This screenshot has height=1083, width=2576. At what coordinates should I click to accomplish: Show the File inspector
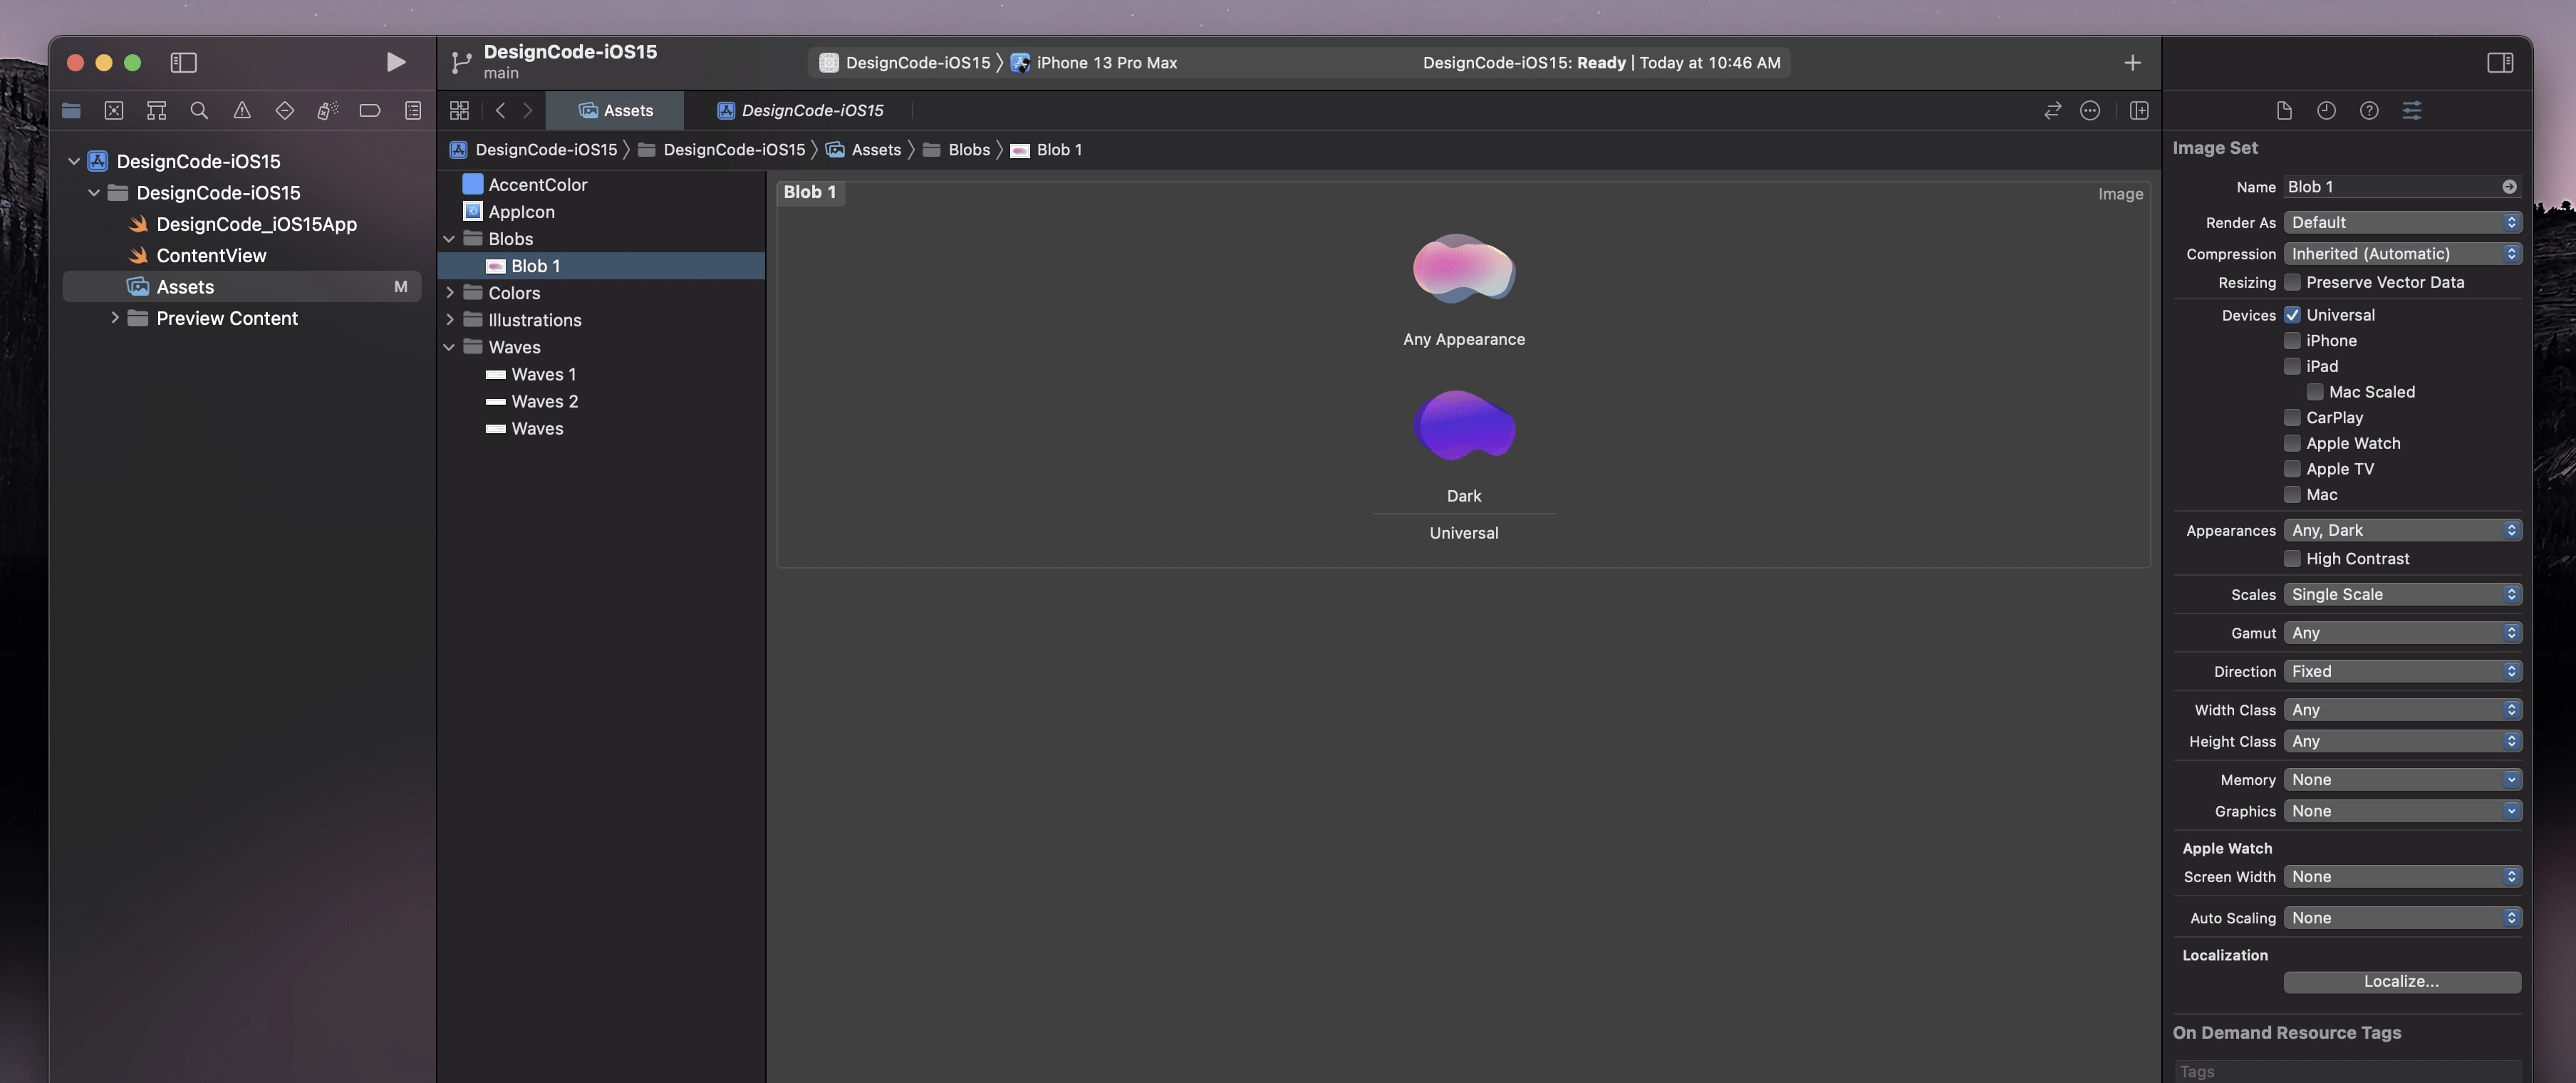point(2285,110)
